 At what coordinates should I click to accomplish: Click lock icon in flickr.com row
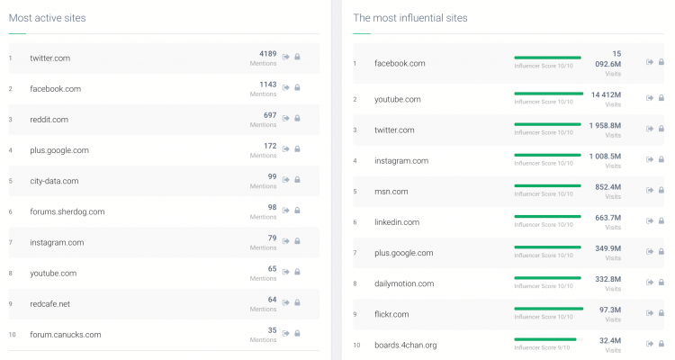coord(661,313)
